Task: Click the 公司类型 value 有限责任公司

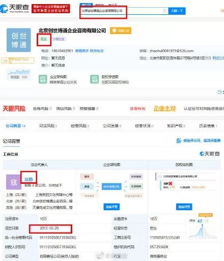Action: (x=59, y=256)
